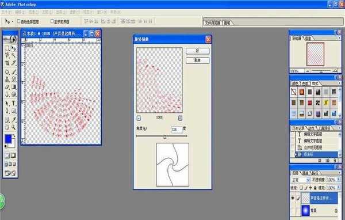Viewport: 345px width, 220px height.
Task: Select the Crop tool
Action: [x=7, y=63]
